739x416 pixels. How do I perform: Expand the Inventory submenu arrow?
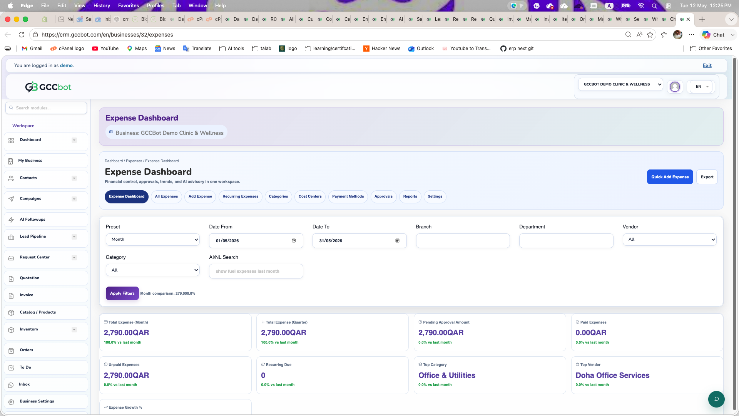tap(74, 330)
